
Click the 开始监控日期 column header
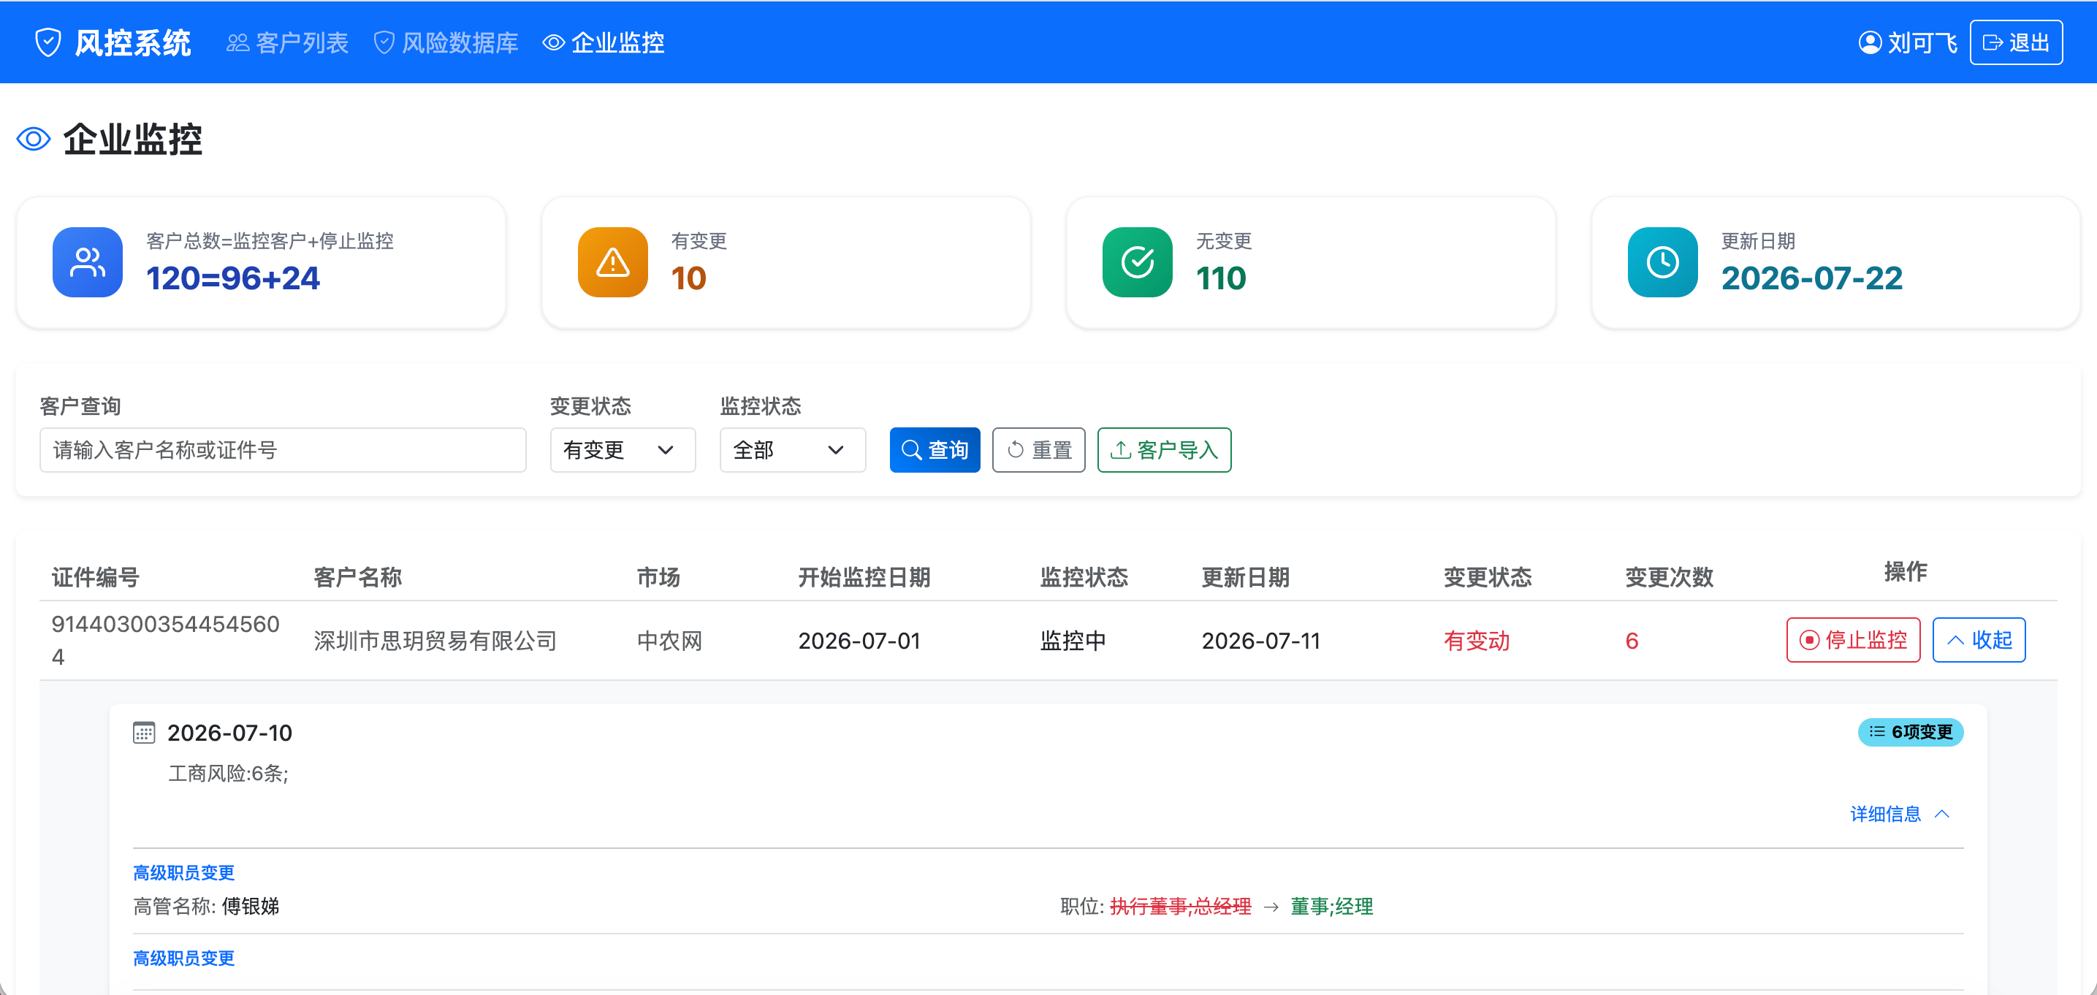[864, 577]
